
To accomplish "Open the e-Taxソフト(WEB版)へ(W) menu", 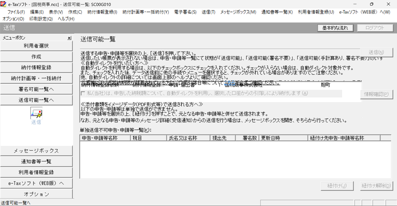I will pyautogui.click(x=364, y=12).
